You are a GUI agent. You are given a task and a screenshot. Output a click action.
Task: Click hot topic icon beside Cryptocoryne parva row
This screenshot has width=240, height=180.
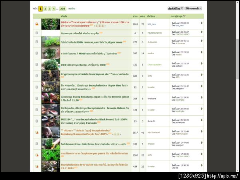[37, 155]
